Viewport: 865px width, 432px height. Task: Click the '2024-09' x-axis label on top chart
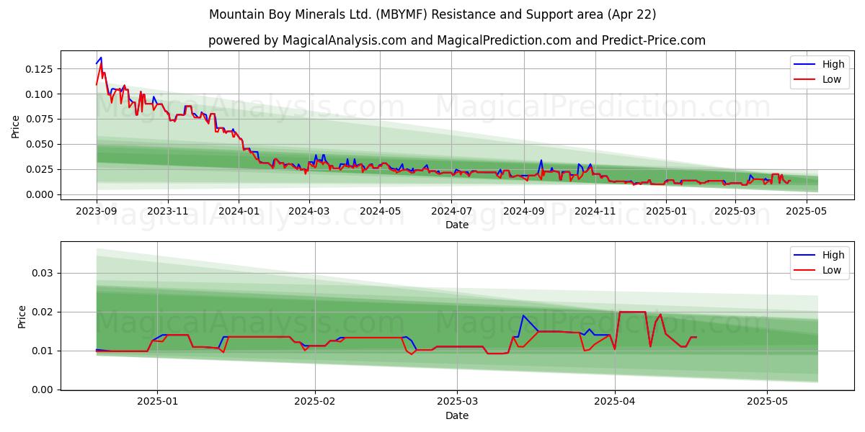(523, 211)
